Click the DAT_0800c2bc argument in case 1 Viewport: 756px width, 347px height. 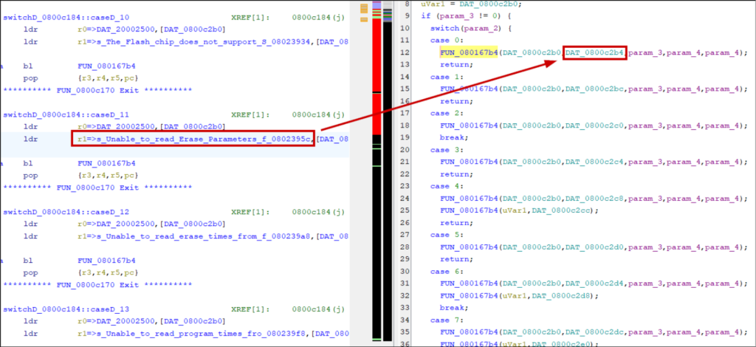click(x=594, y=89)
